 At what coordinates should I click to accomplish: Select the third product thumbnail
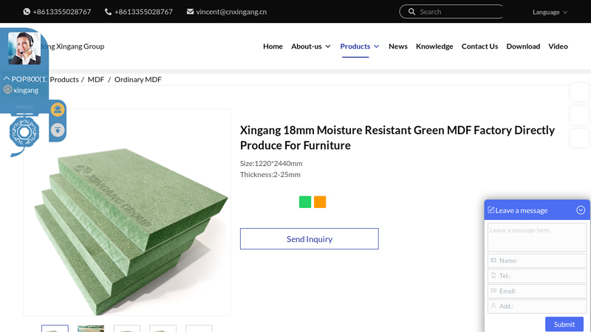coord(127,328)
